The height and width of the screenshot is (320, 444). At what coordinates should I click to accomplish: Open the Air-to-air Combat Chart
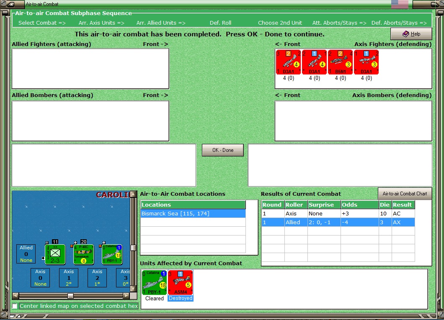point(405,194)
